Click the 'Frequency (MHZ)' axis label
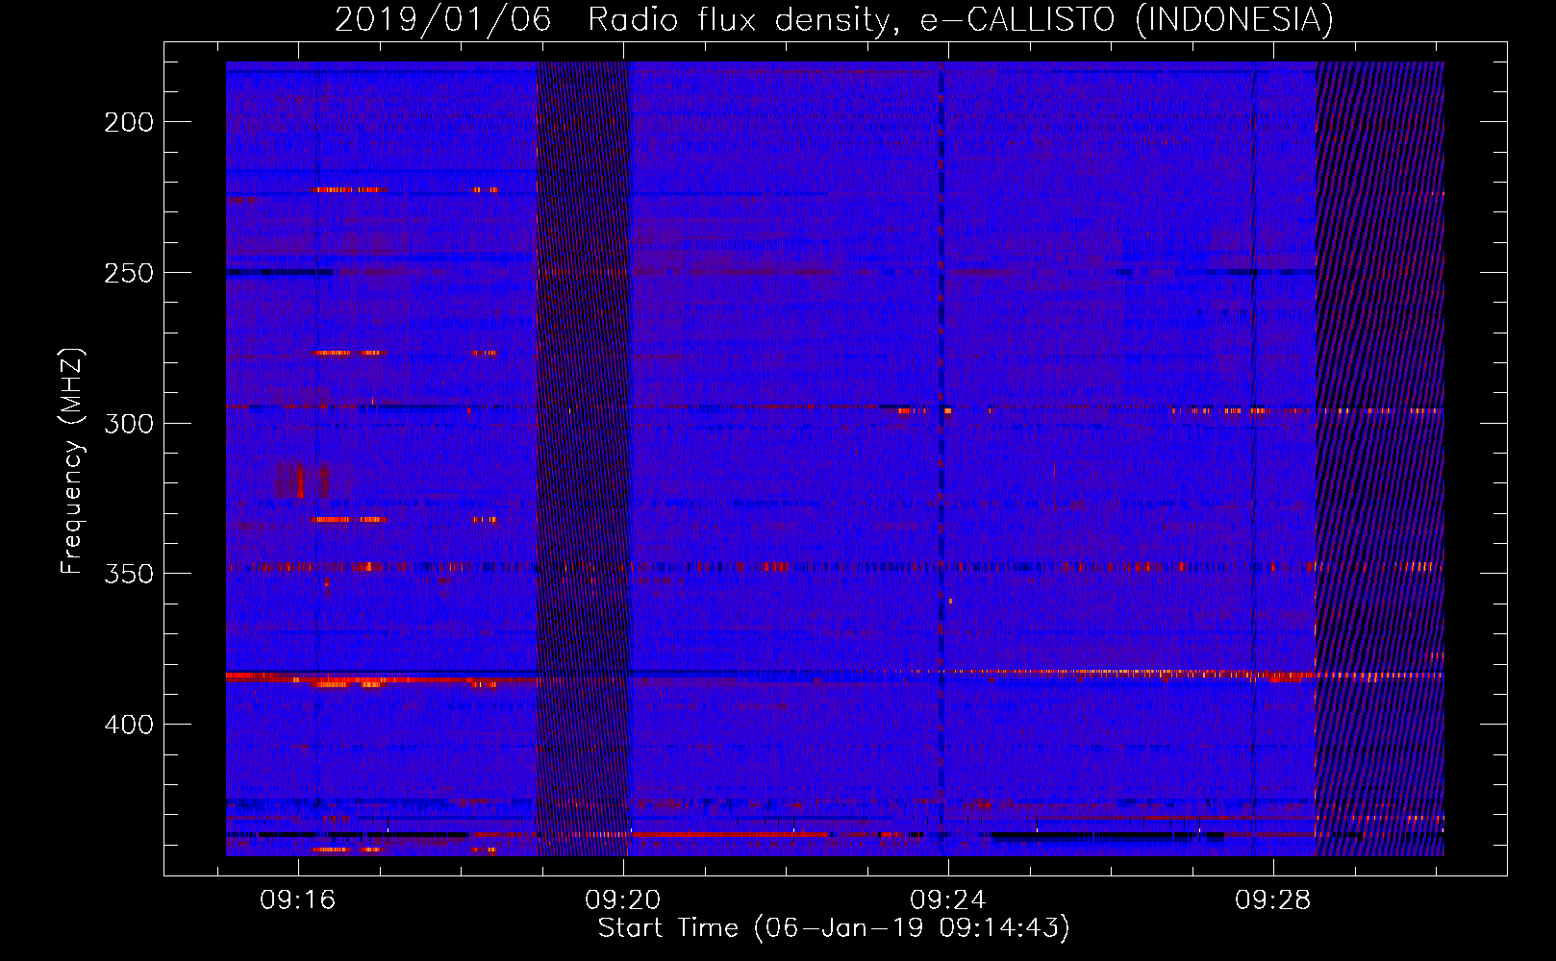 (72, 460)
